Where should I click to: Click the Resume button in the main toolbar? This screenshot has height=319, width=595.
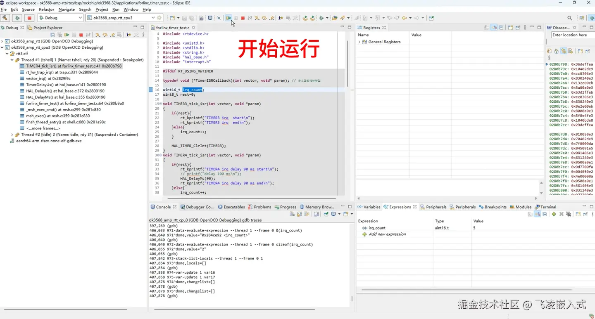(228, 18)
